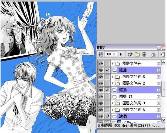Toggle visibility of 图层文件夹 3
Screen dimensions: 167x133
pos(101,103)
